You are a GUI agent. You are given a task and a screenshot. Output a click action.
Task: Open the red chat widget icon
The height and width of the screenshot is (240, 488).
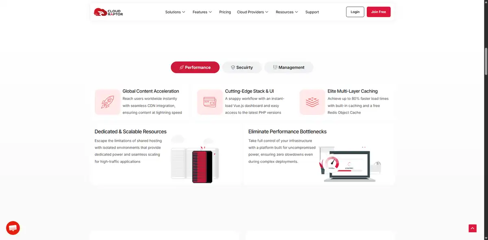coord(13,228)
